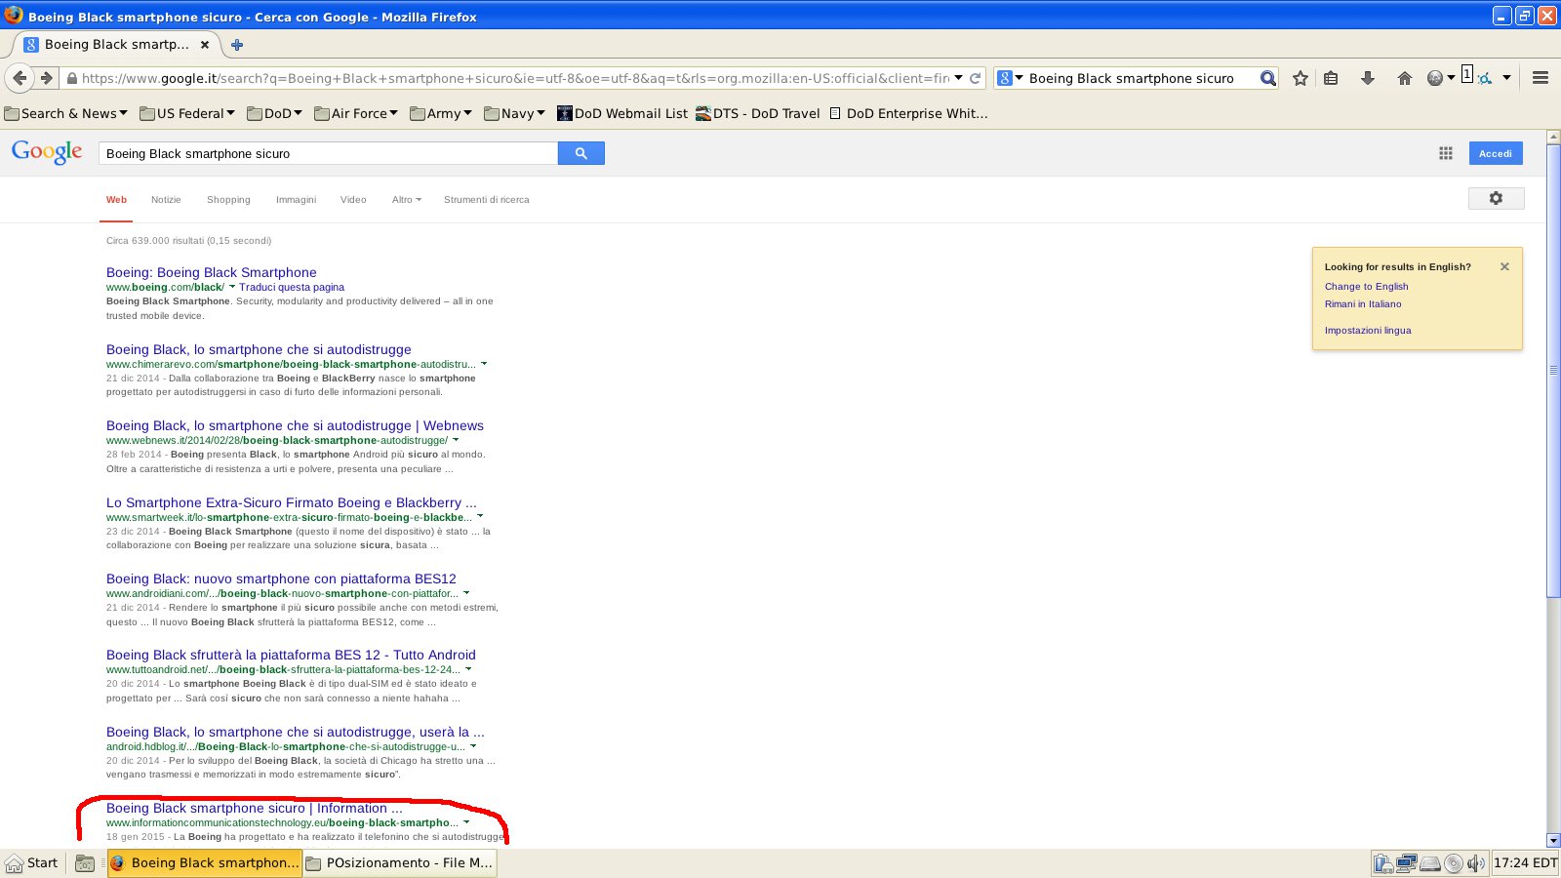Screen dimensions: 1561x878
Task: Open Webnews autodistrugge result link
Action: pos(295,425)
